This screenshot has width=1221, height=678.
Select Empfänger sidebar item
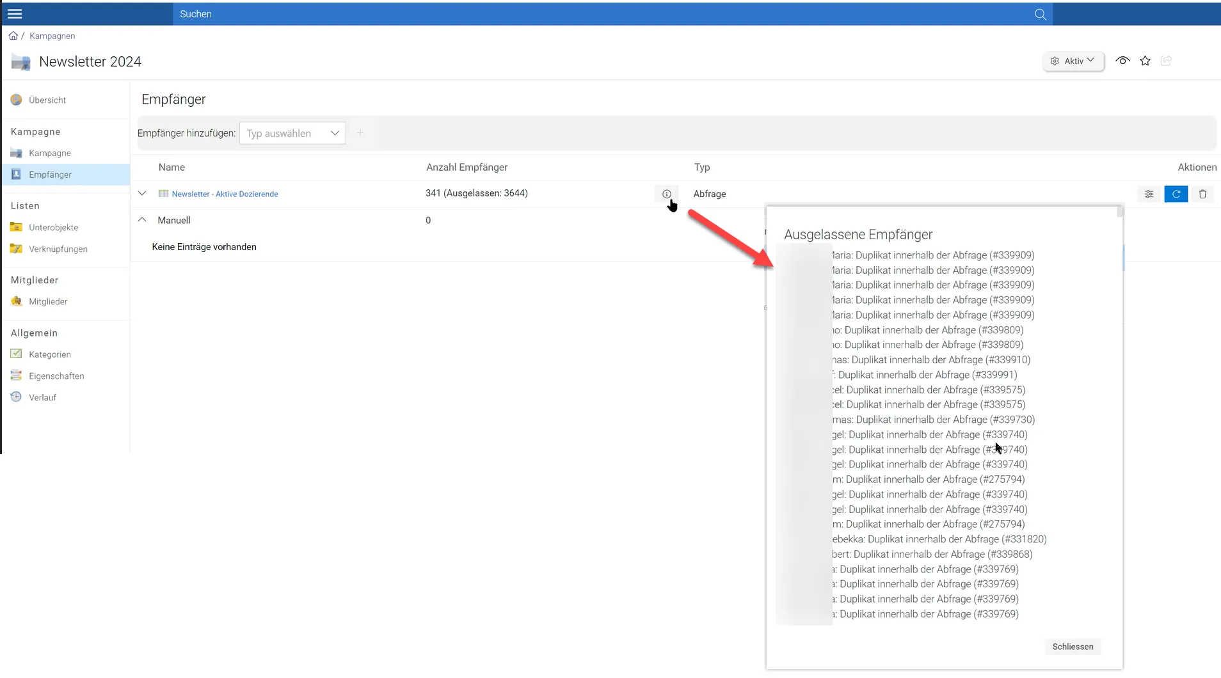tap(66, 175)
